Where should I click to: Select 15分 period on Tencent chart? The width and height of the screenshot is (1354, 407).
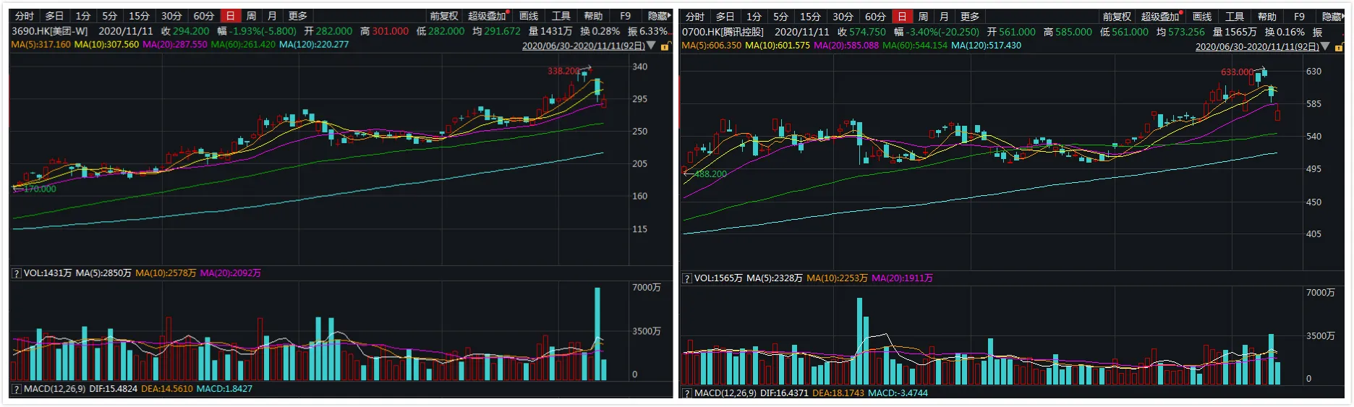pyautogui.click(x=811, y=17)
